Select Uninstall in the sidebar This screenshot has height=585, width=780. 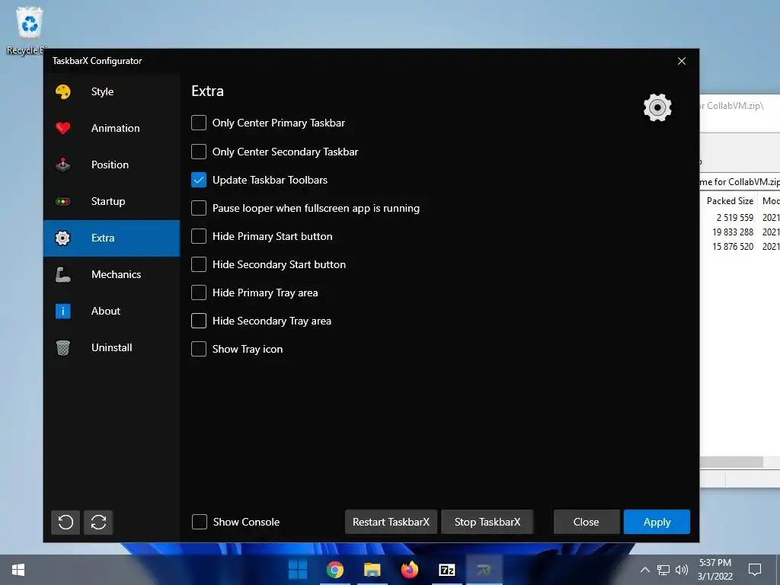[x=111, y=347]
